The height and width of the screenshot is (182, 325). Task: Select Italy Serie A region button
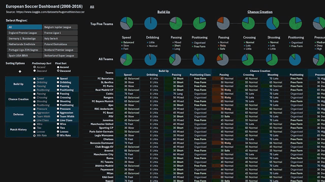[60, 38]
